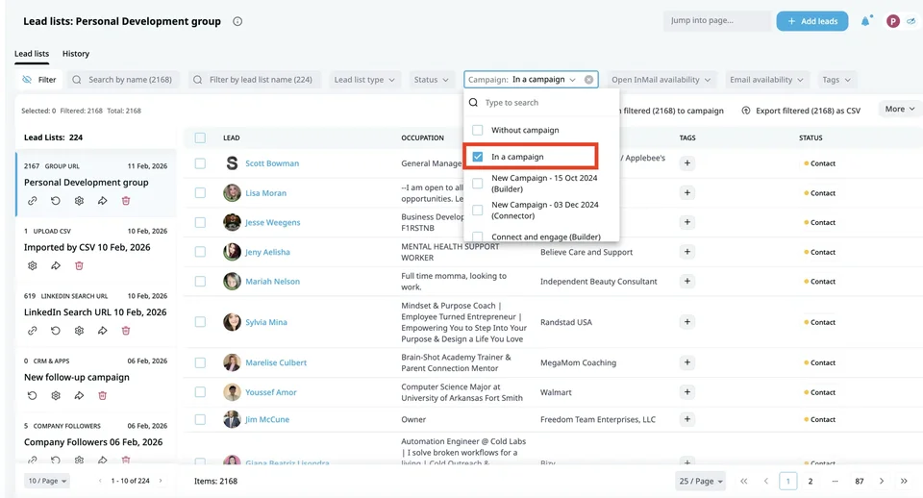Open Youssef Amor's lead profile link
Screen dimensions: 923x498
tap(271, 392)
